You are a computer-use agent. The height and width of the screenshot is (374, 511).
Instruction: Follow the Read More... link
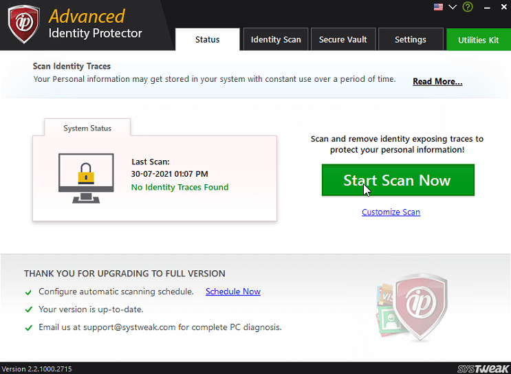437,81
